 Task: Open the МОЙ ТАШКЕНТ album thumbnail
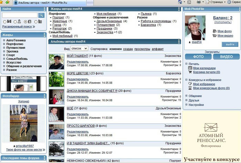56,62
